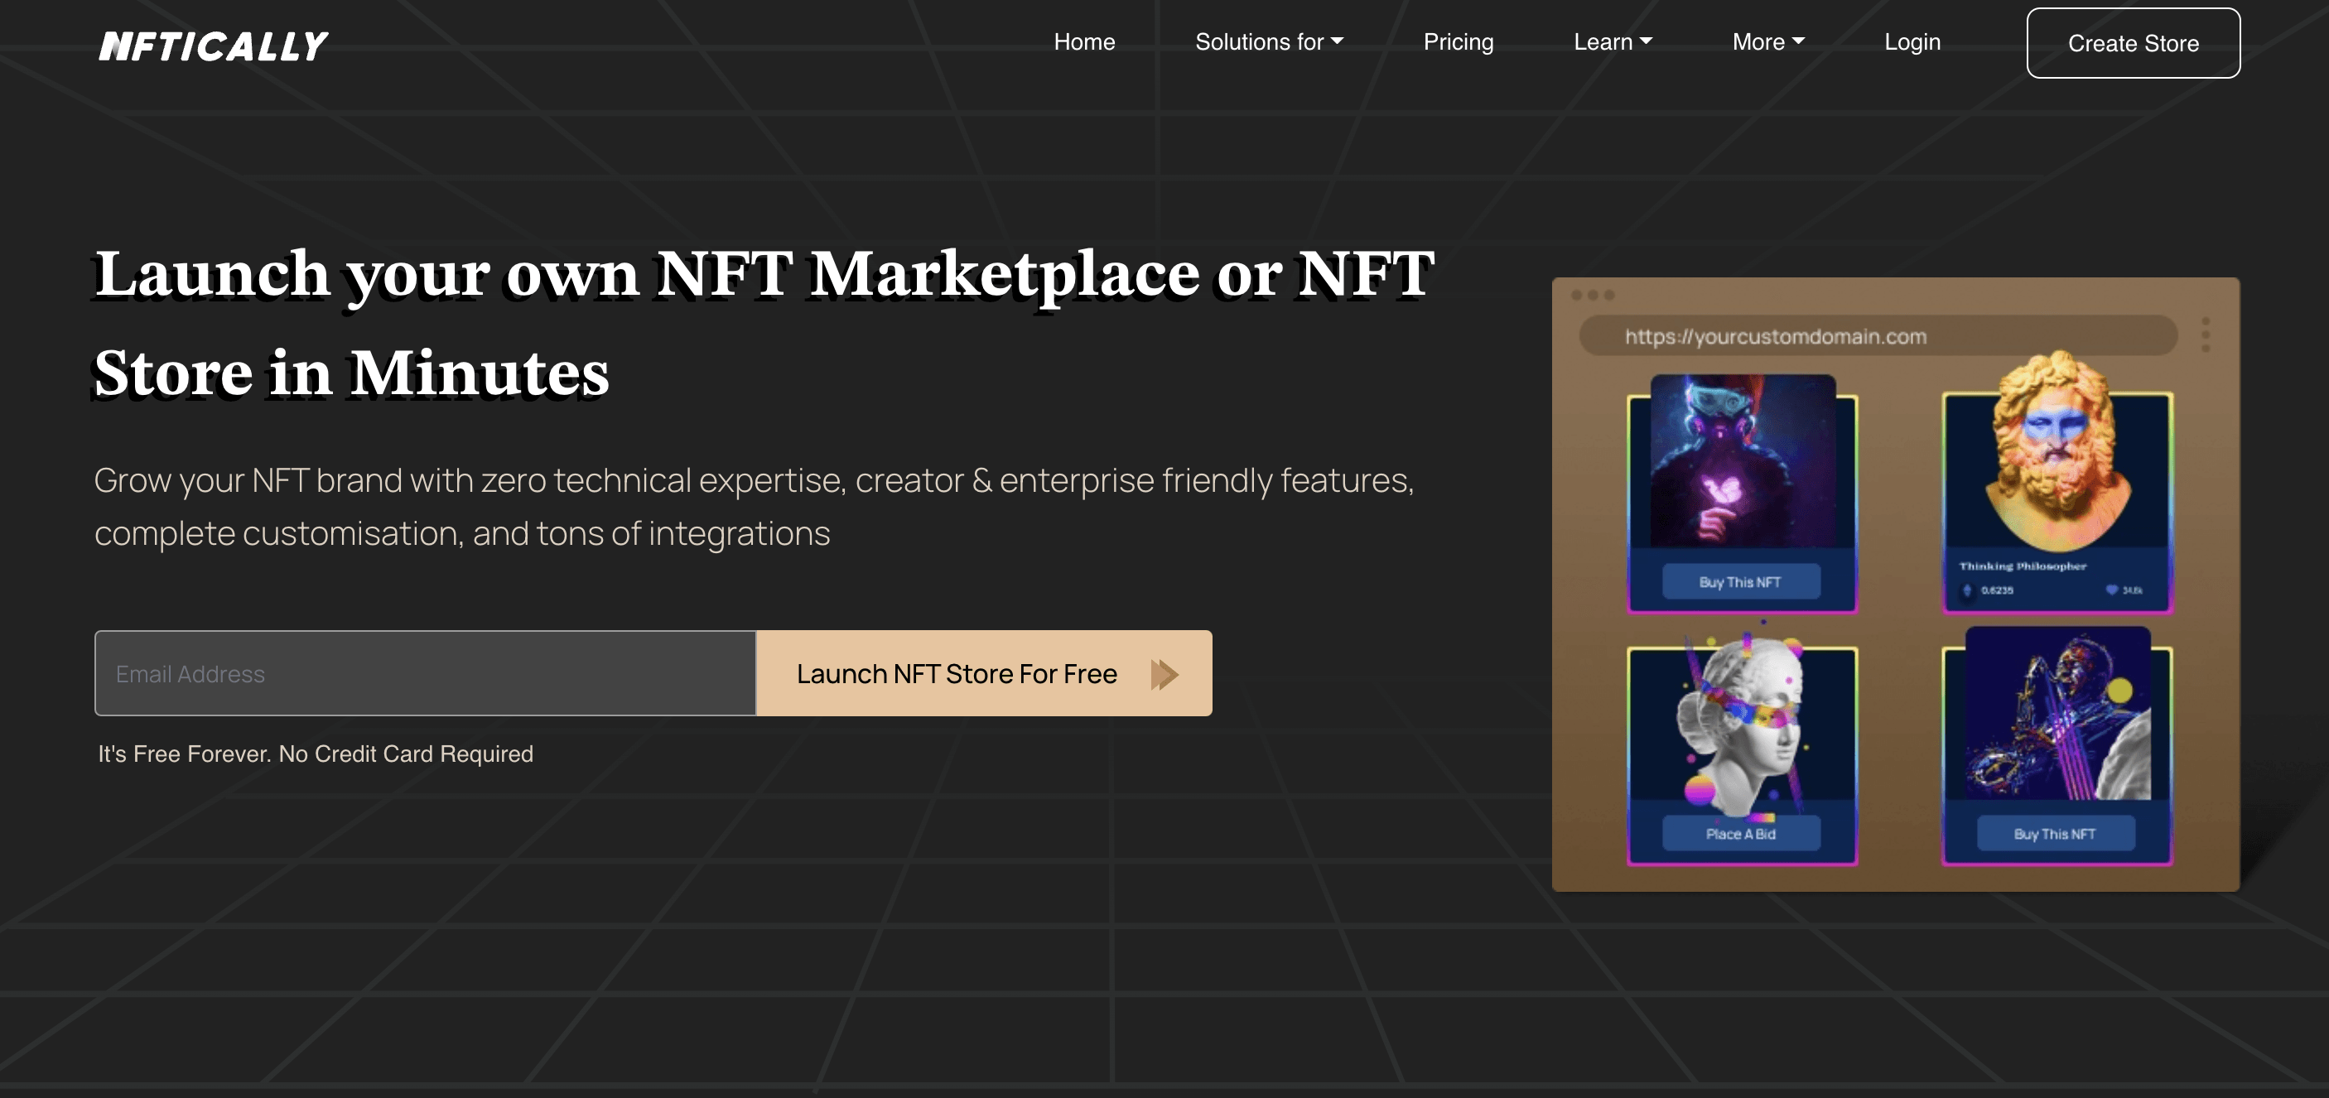This screenshot has height=1098, width=2329.
Task: Click the heart likes icon on Philosopher card
Action: [2111, 590]
